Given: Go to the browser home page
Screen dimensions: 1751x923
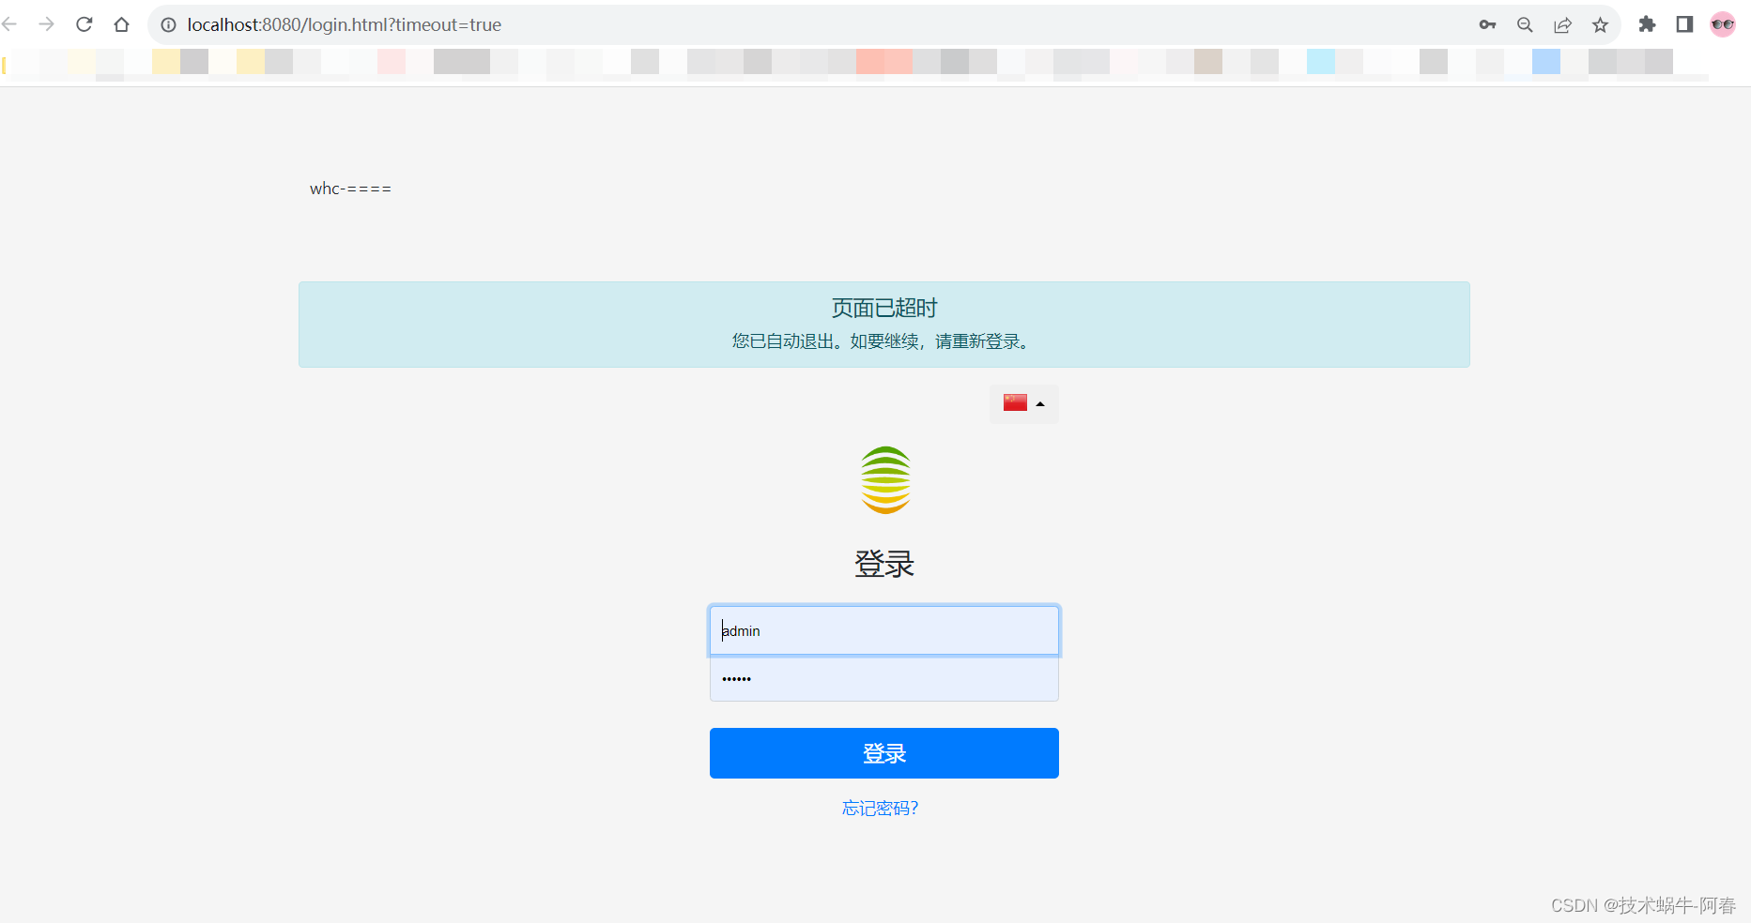Looking at the screenshot, I should pos(121,24).
